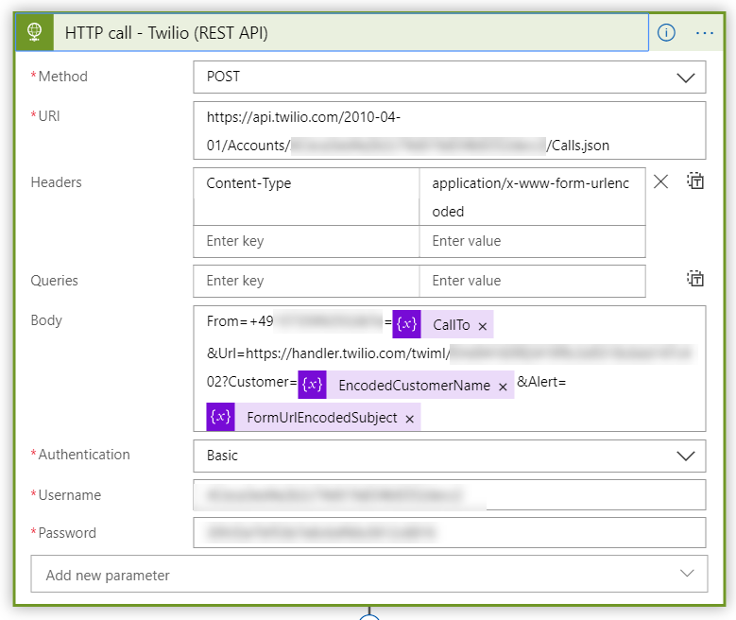Screen dimensions: 736x620
Task: Click the Content-Type header key cell
Action: click(x=306, y=197)
